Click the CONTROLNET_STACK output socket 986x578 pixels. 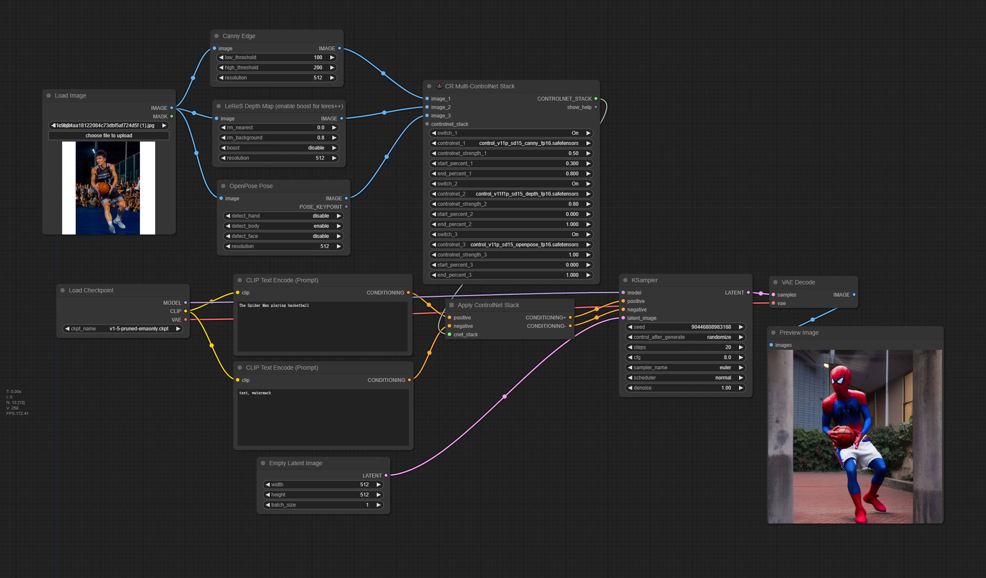(596, 98)
